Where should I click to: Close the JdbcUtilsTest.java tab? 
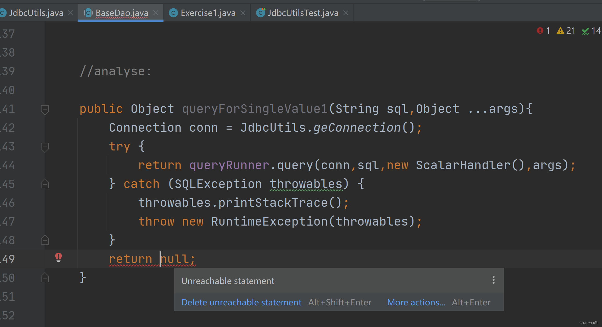346,13
